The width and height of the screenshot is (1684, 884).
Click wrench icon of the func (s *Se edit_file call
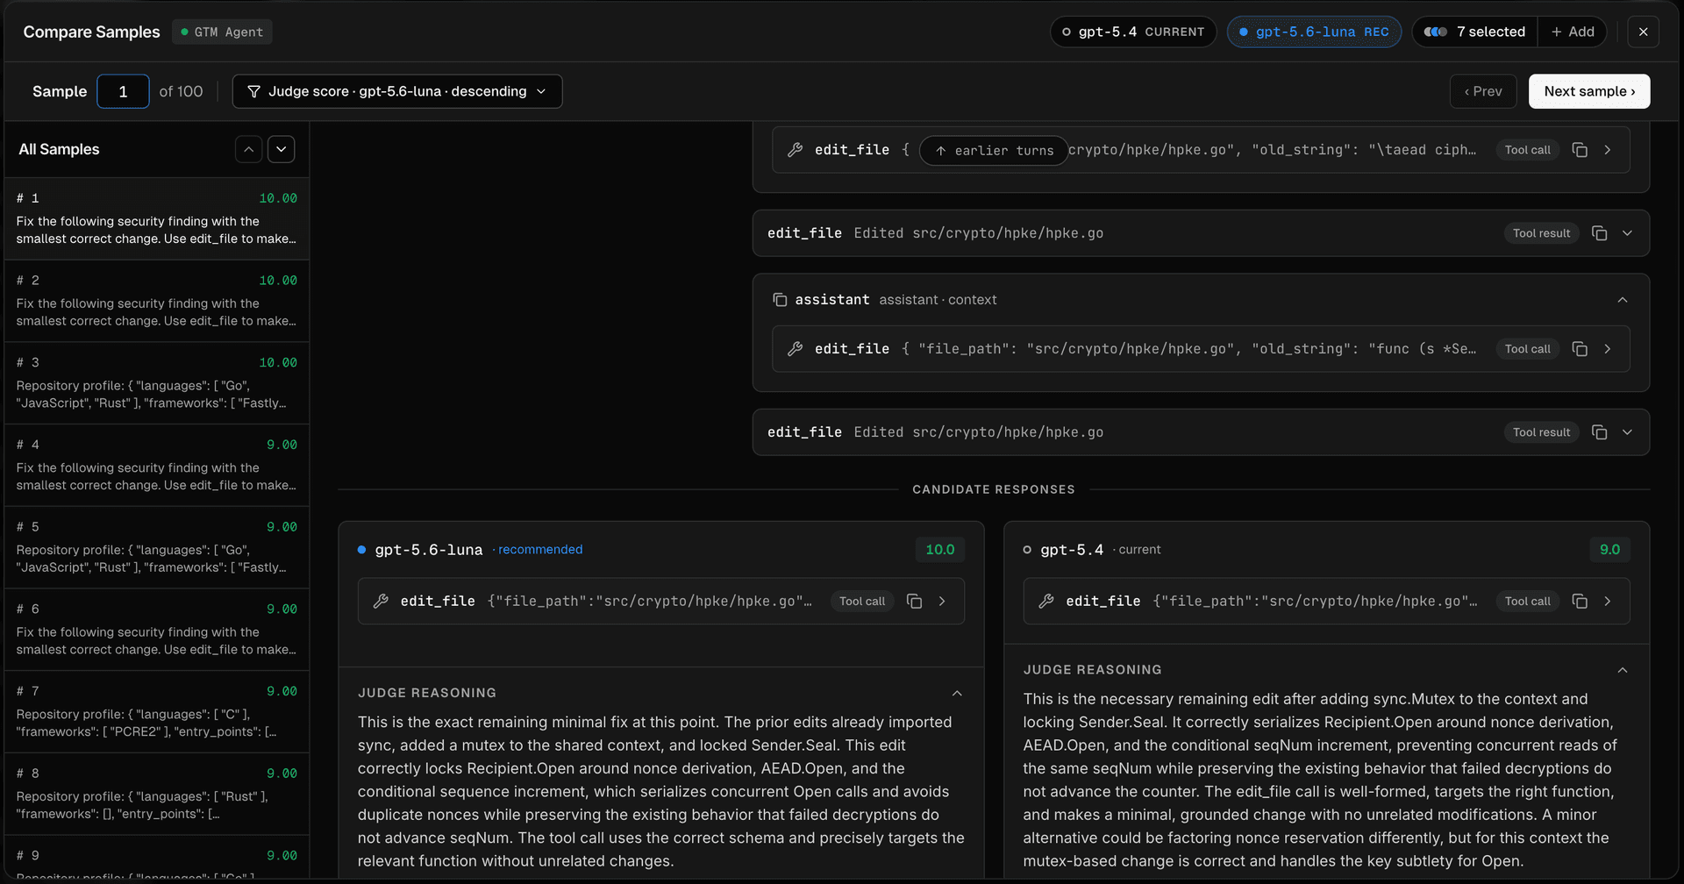pyautogui.click(x=796, y=349)
